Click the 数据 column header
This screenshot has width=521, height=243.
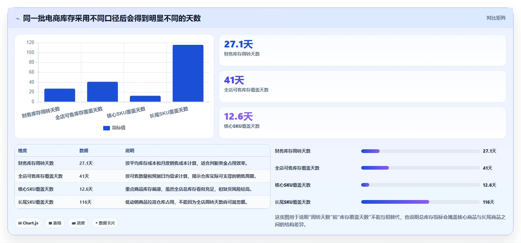tap(84, 151)
